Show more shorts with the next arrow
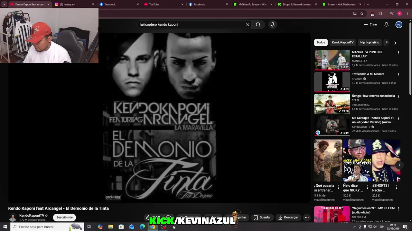This screenshot has height=231, width=412. click(x=399, y=165)
